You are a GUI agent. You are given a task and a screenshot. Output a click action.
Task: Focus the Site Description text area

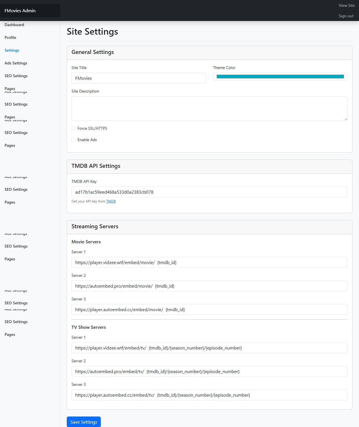pos(209,108)
